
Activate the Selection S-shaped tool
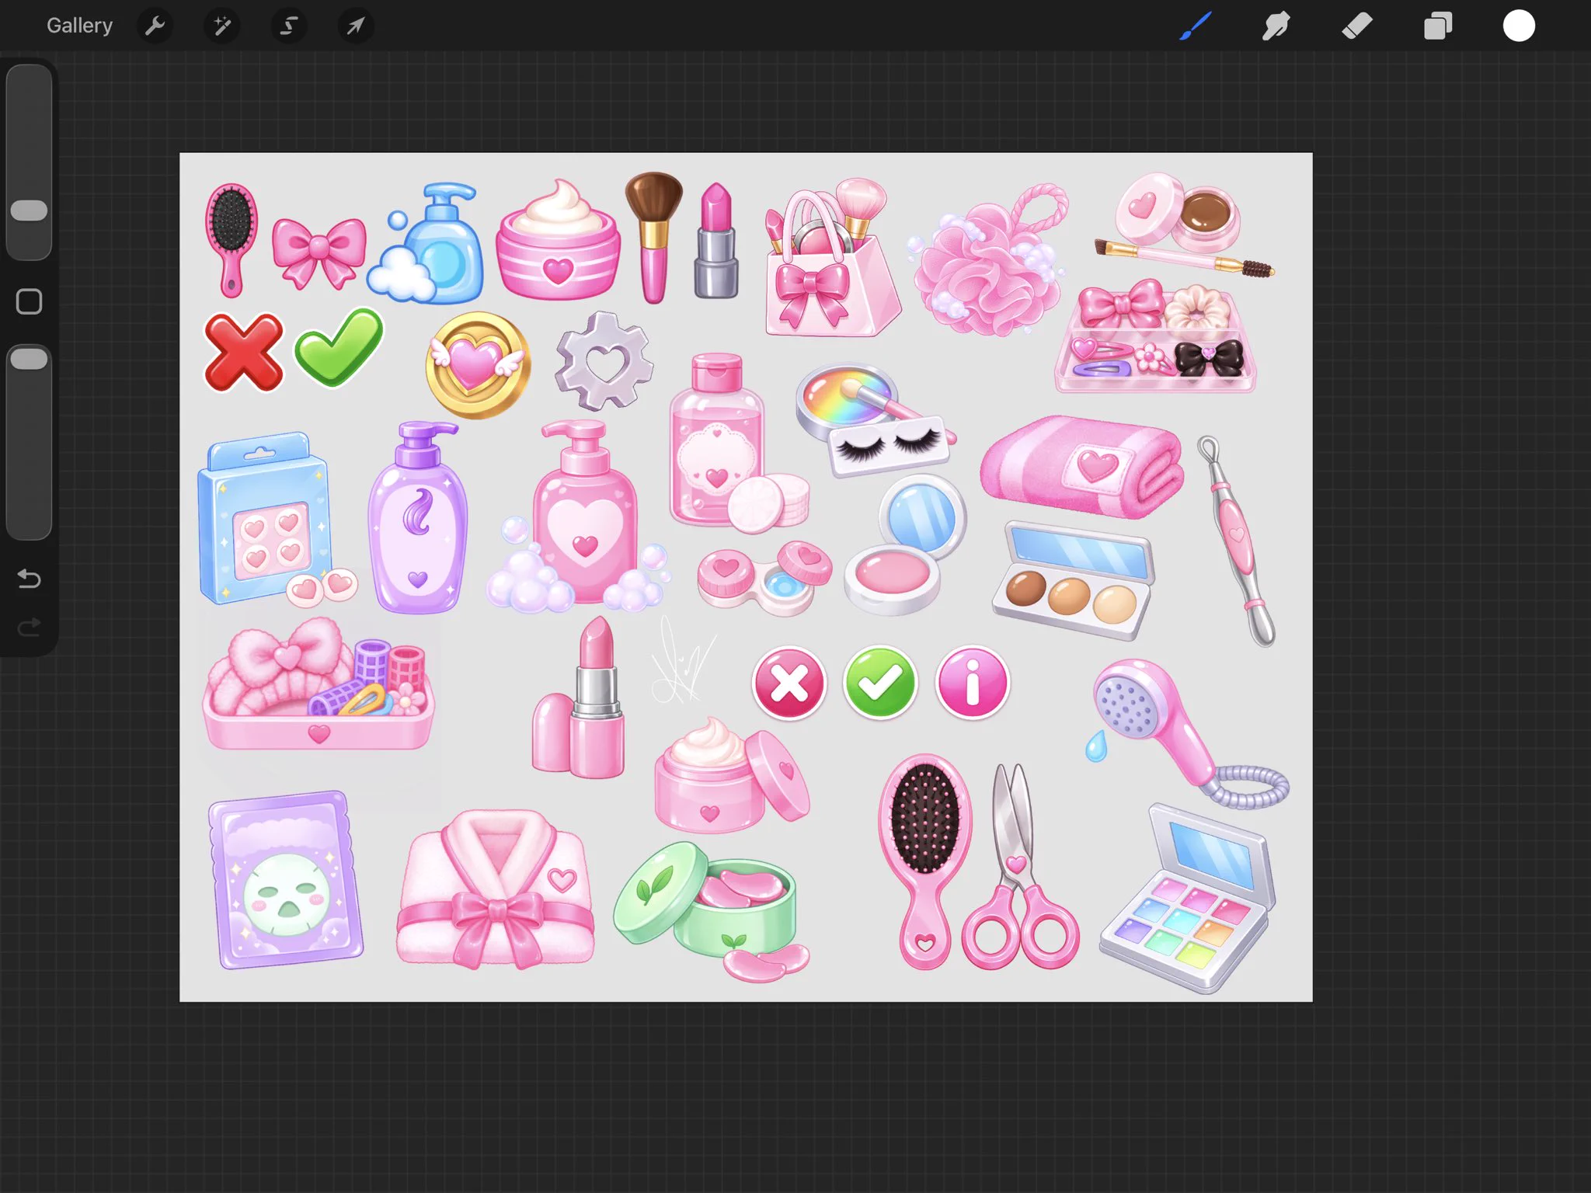pos(289,26)
